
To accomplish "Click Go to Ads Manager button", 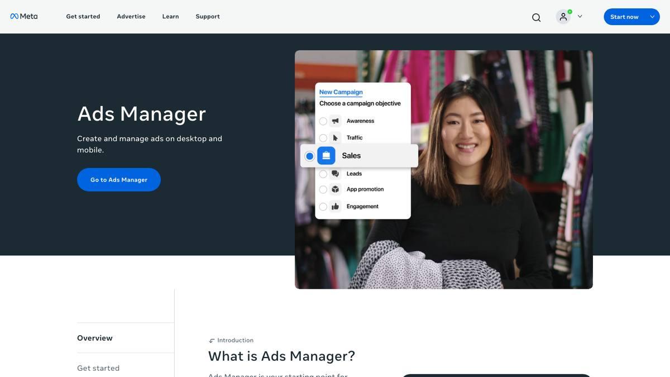I will [119, 180].
